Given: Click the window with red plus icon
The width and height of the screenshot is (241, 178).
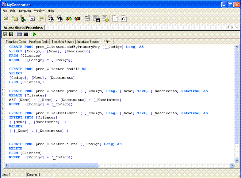Looking at the screenshot, I should point(32,18).
